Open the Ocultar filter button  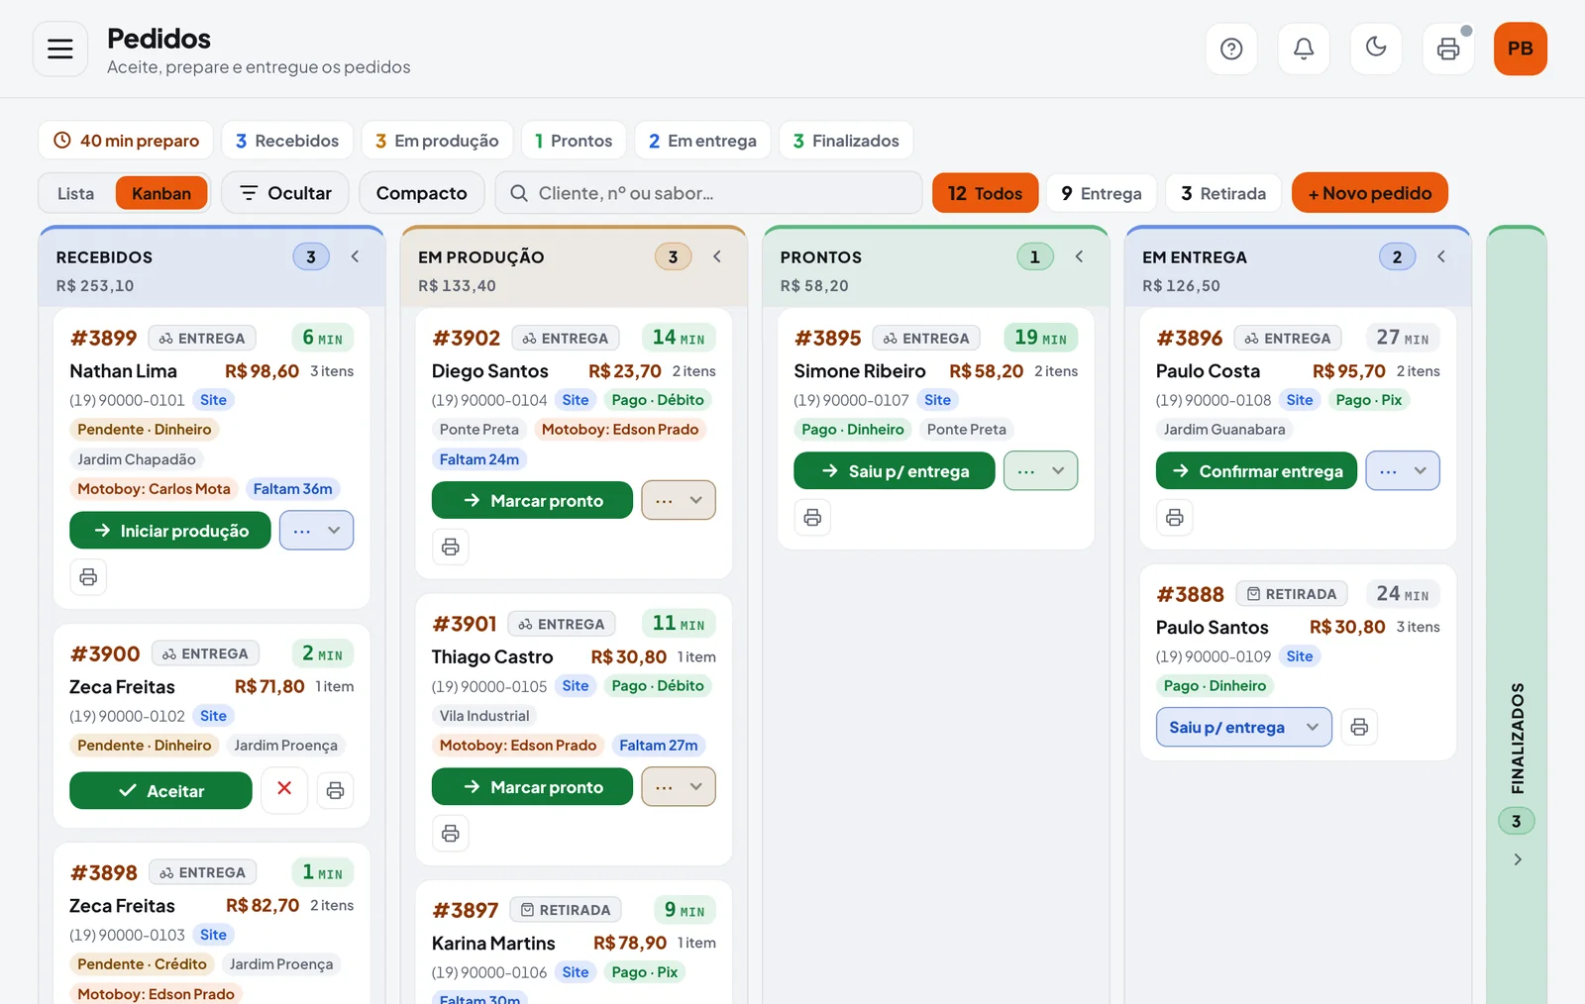pos(285,193)
